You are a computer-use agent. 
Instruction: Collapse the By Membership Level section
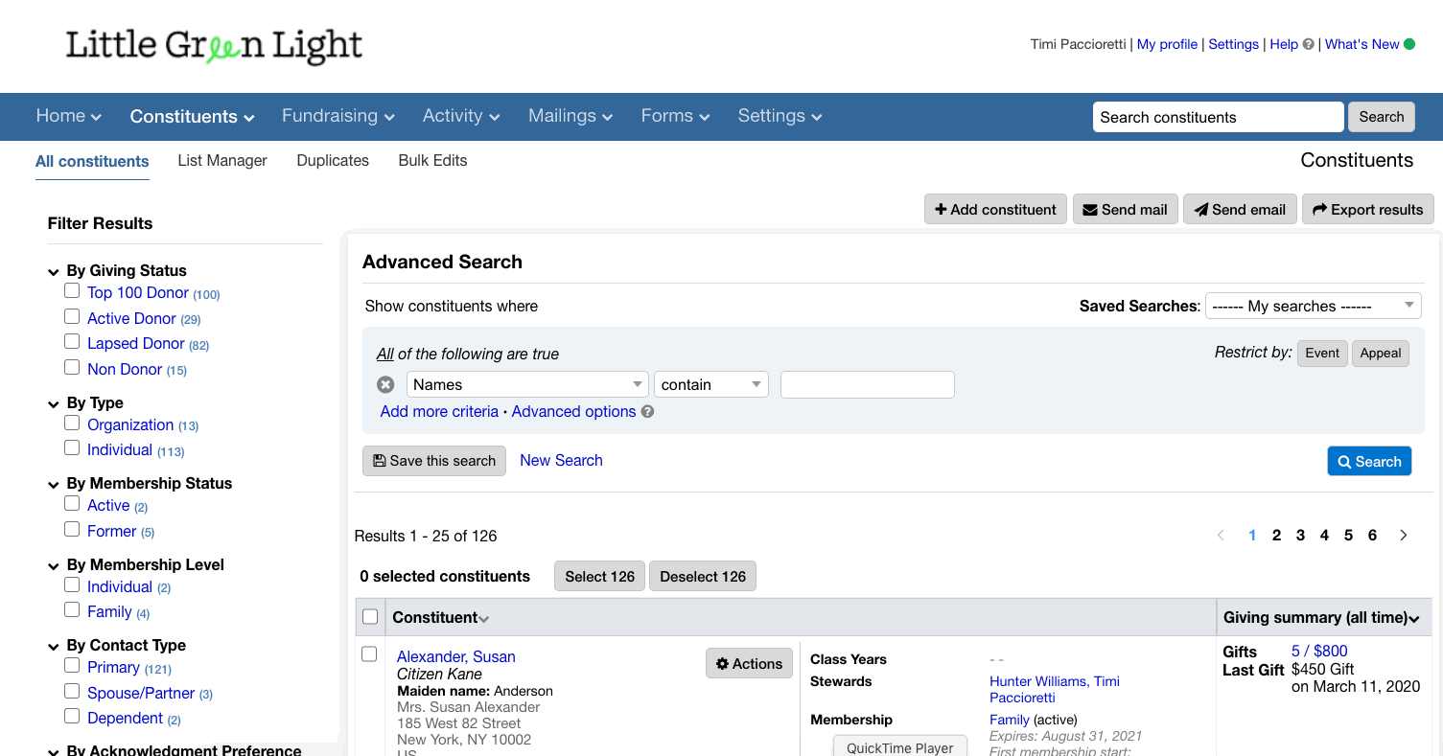point(54,566)
